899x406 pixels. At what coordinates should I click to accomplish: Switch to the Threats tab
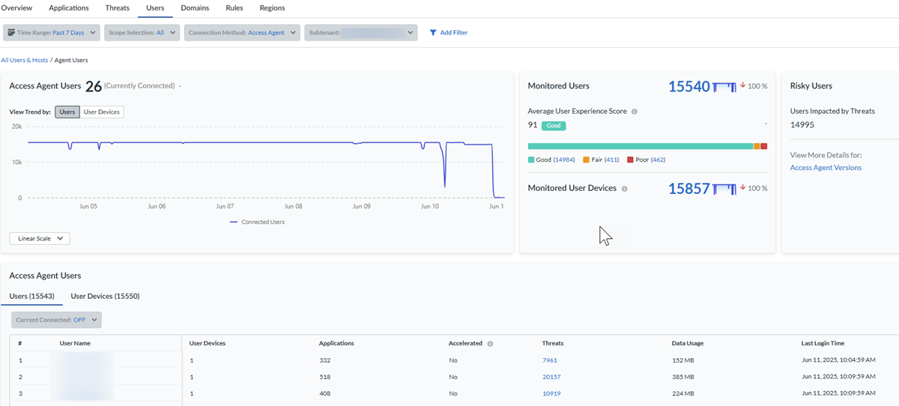coord(117,8)
